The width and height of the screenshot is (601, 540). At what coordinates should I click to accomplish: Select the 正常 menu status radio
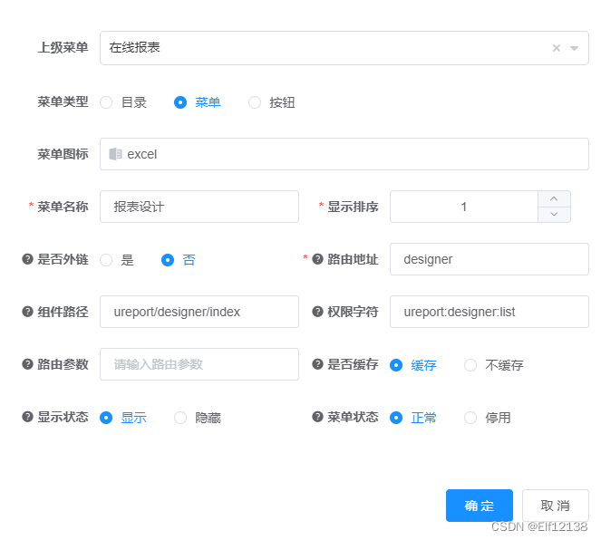click(396, 418)
